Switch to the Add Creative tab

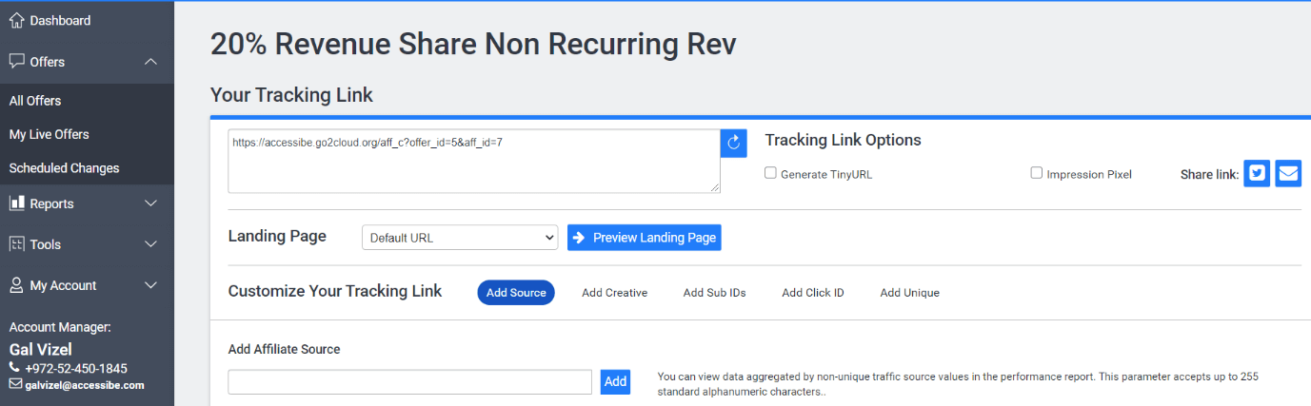[x=614, y=293]
